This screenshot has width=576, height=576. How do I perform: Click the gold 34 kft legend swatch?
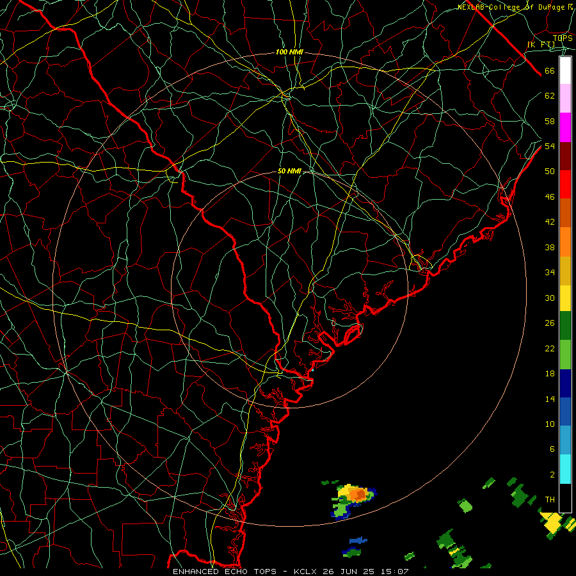pyautogui.click(x=565, y=271)
